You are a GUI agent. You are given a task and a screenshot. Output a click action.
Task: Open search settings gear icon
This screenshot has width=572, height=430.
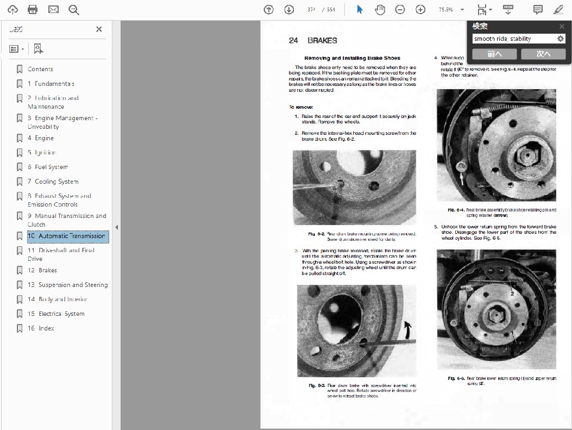(x=561, y=39)
